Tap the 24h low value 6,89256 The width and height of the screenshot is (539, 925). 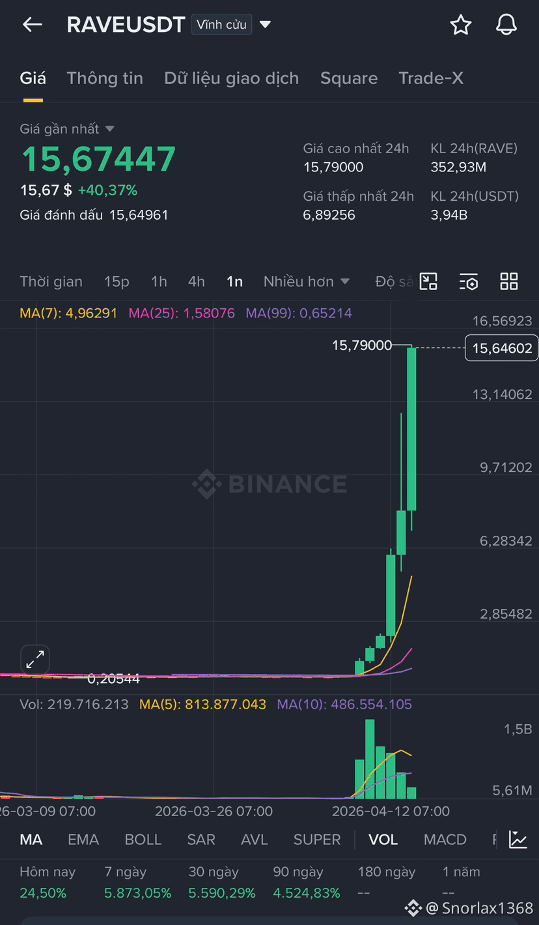329,215
